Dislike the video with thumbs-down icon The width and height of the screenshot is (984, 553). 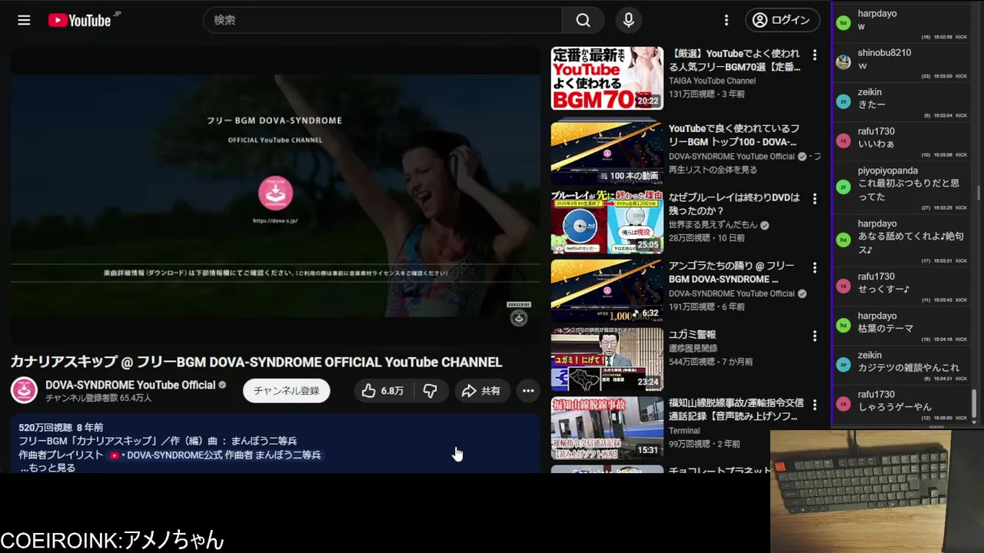430,391
